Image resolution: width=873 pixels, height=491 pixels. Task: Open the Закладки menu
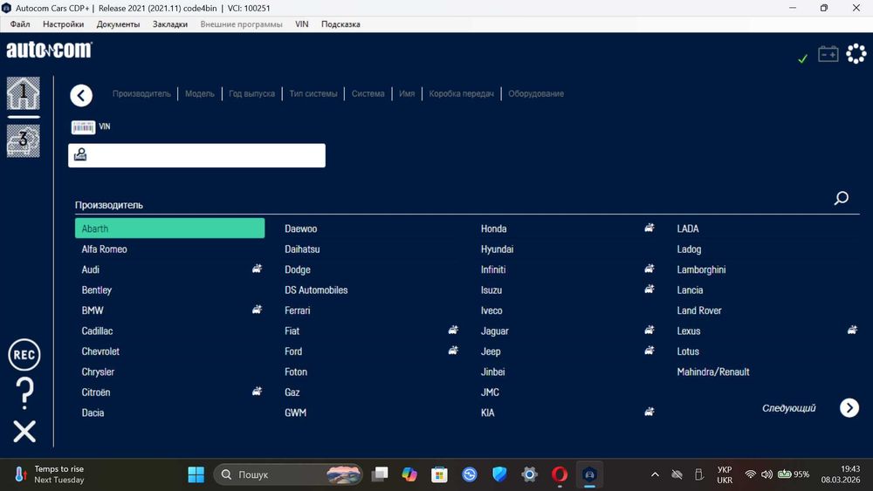[x=170, y=24]
